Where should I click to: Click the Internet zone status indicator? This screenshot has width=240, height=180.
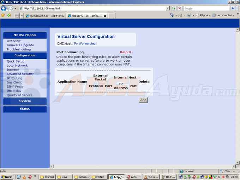tap(187, 171)
